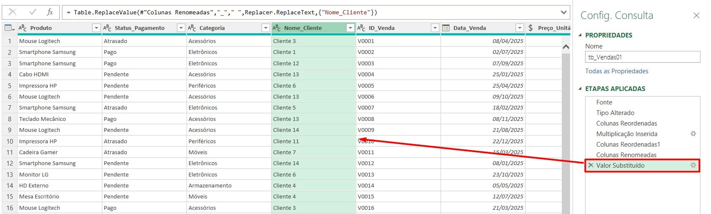Open the Todas as Propriedades link
The height and width of the screenshot is (214, 711).
click(x=617, y=71)
